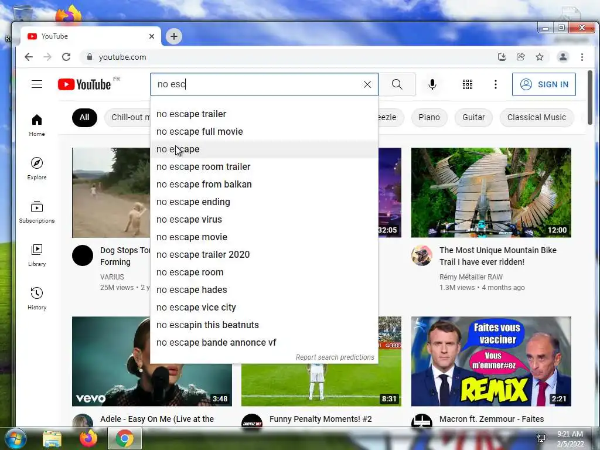Viewport: 600px width, 450px height.
Task: Open Rémy Métailler RAW channel avatar
Action: (422, 255)
